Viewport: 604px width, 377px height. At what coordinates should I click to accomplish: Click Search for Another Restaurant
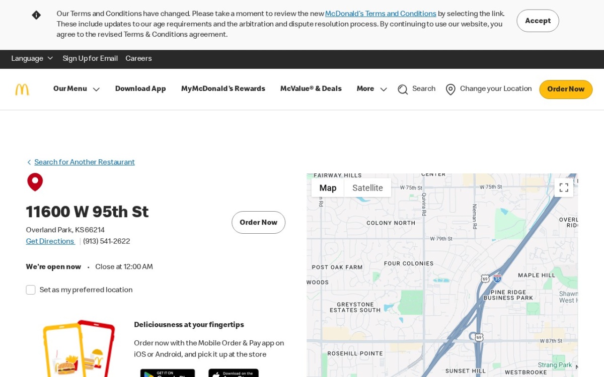coord(85,162)
